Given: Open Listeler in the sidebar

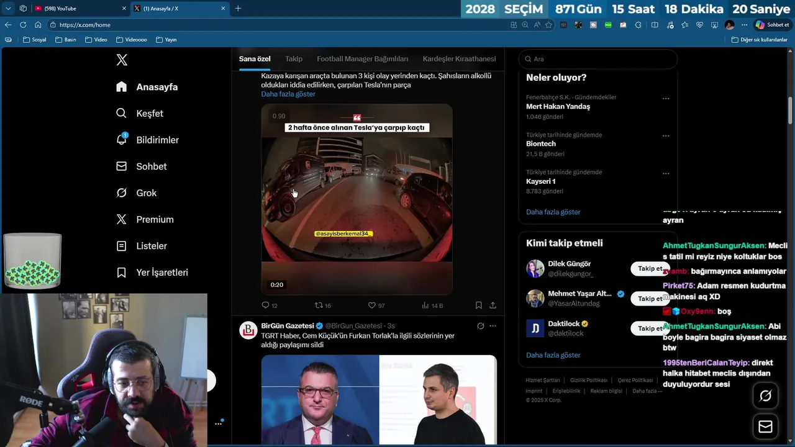Looking at the screenshot, I should pos(142,246).
